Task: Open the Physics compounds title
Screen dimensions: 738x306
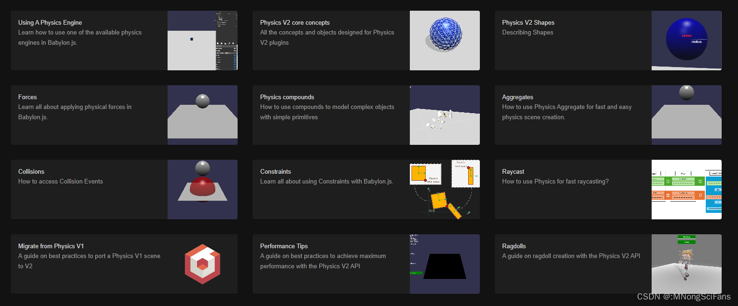Action: (287, 97)
